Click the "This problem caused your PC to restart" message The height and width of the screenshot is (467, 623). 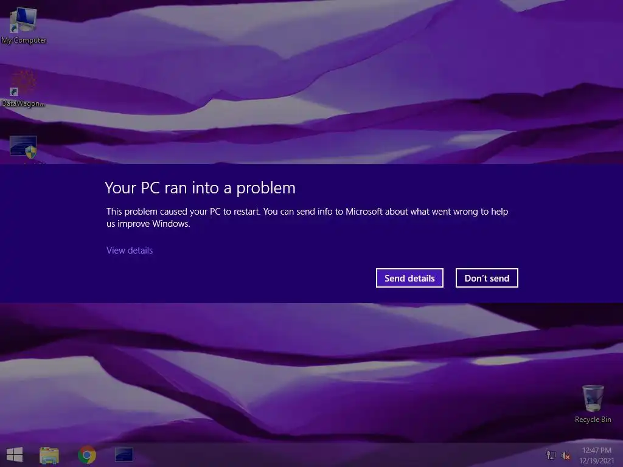[307, 217]
